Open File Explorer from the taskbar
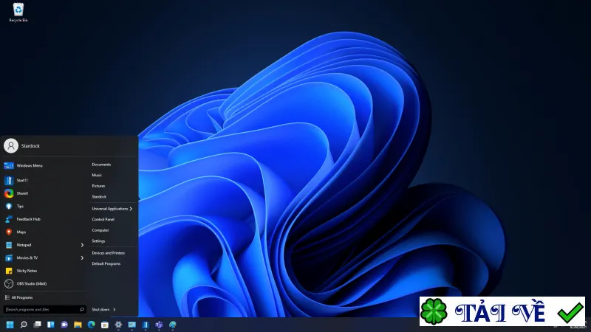 78,325
